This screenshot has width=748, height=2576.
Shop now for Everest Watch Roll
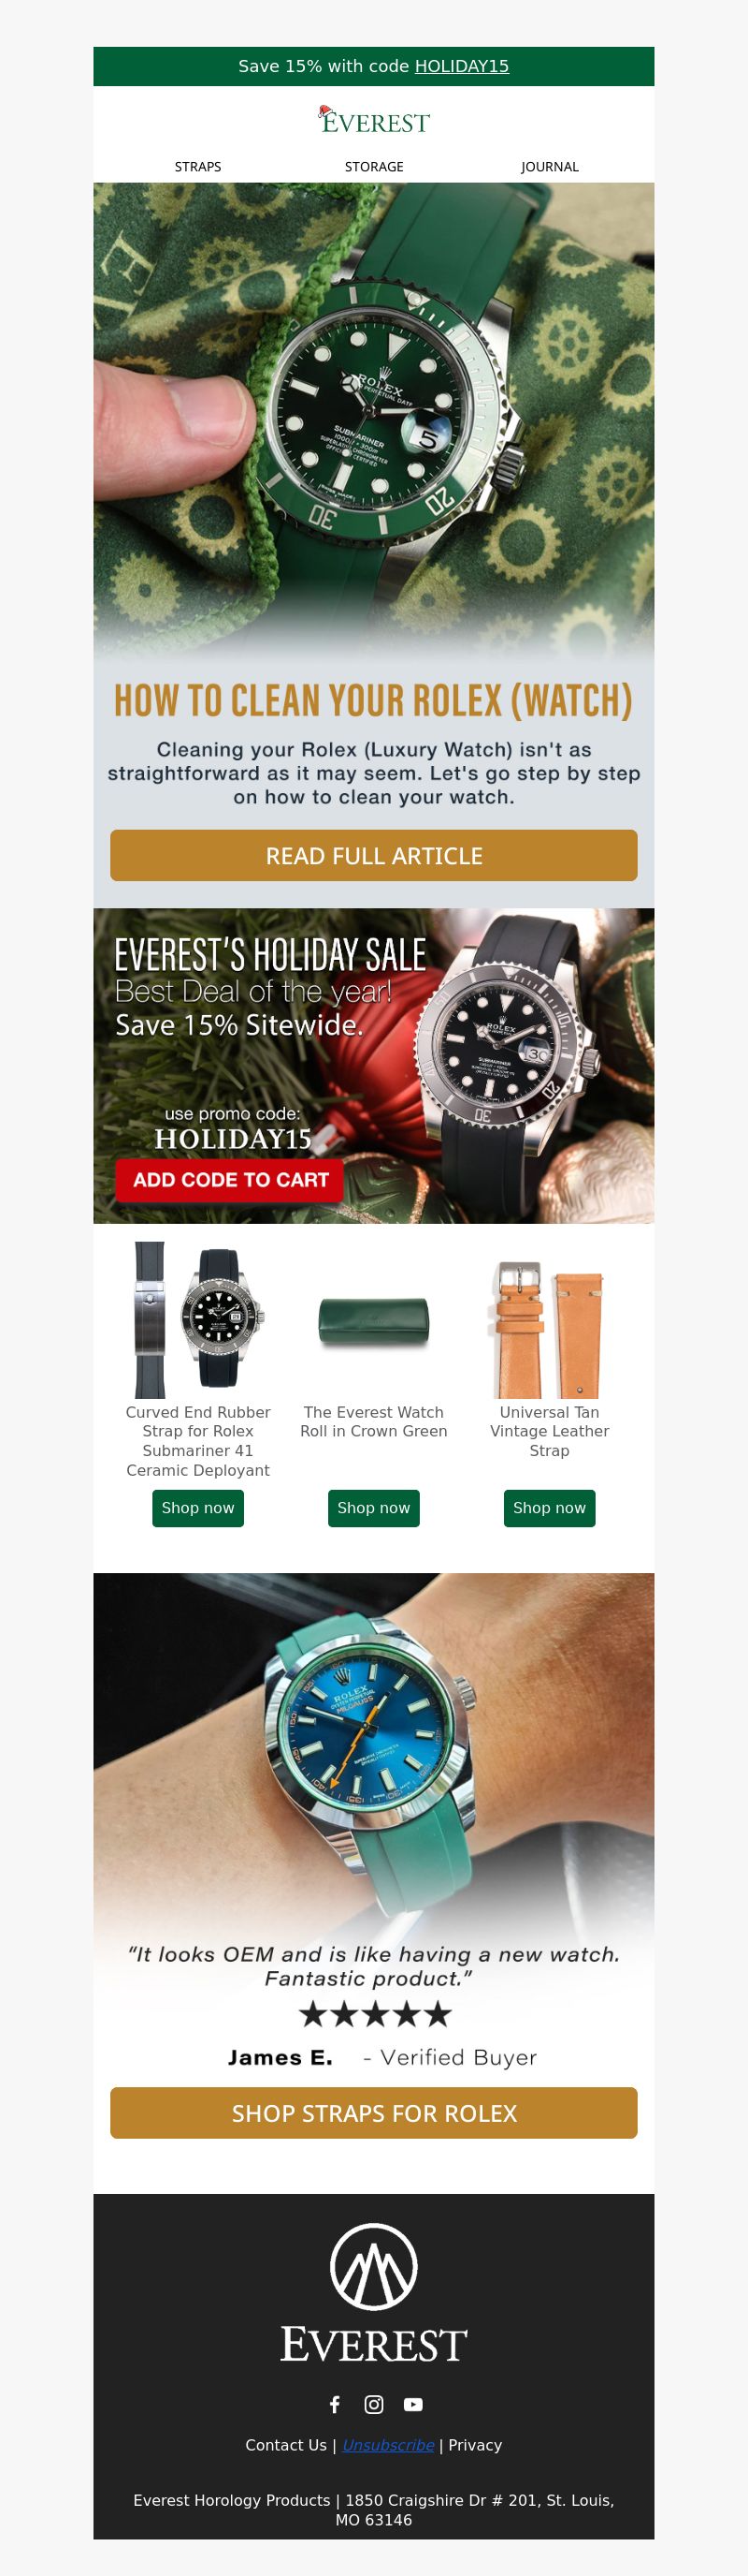click(x=373, y=1508)
